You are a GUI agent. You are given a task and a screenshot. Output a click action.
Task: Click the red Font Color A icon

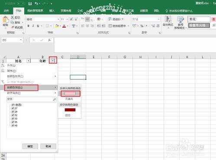[64, 26]
